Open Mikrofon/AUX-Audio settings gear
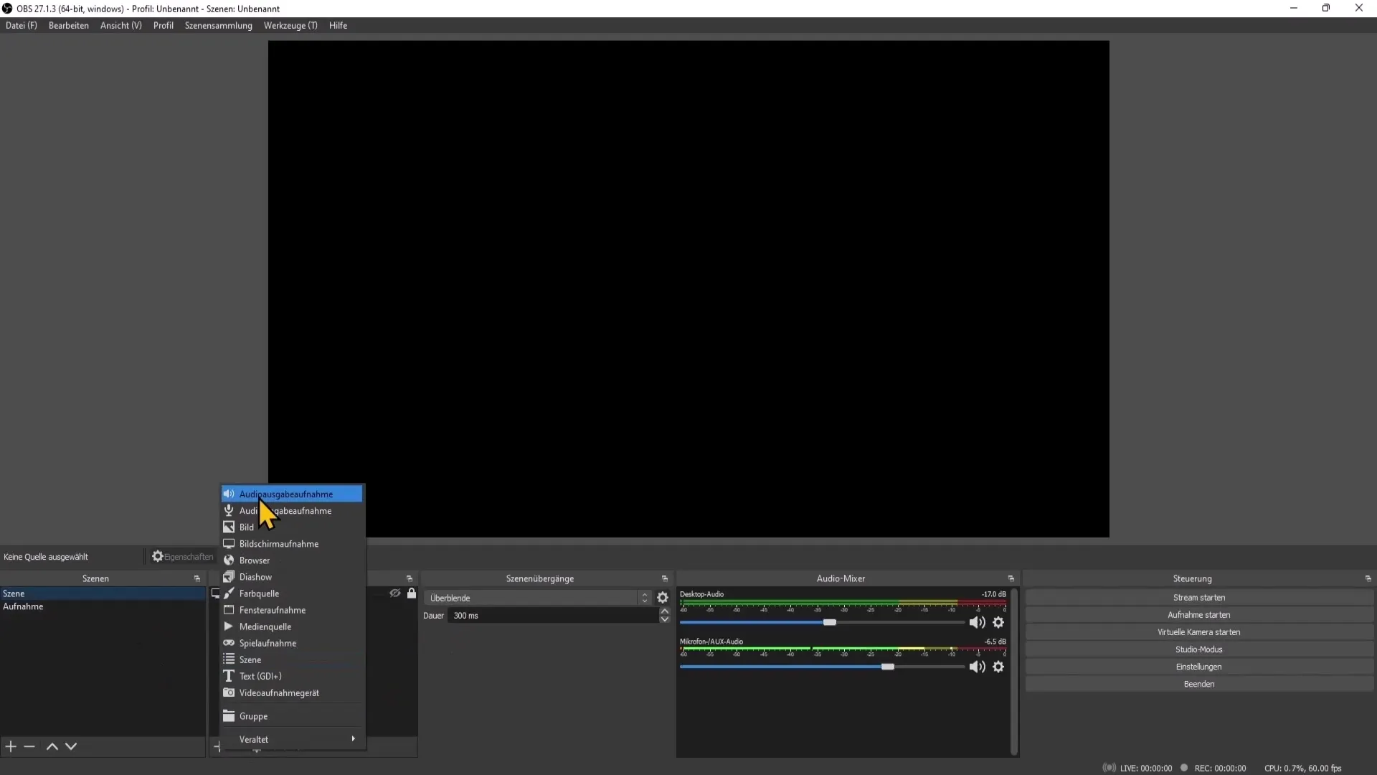 click(x=998, y=667)
